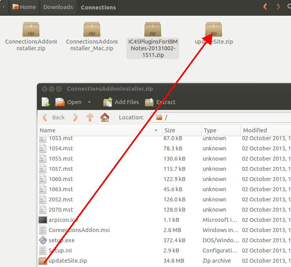The image size is (291, 267).
Task: Click the up arrow to parent folder
Action: (x=90, y=117)
